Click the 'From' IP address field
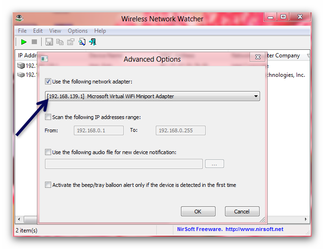The width and height of the screenshot is (324, 249). point(99,130)
